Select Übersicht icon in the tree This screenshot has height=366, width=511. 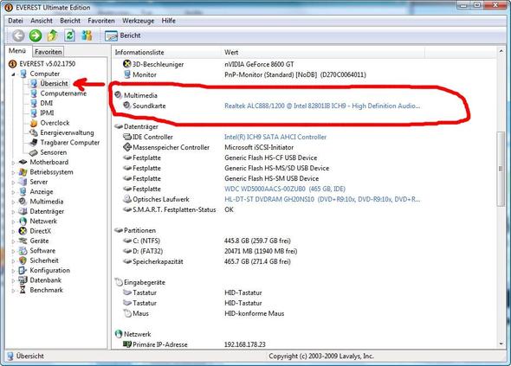tap(34, 83)
